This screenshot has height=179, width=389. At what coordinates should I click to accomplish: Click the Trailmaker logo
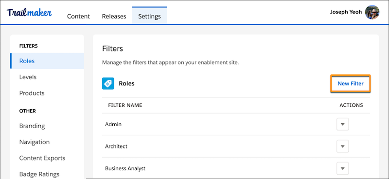coord(29,13)
